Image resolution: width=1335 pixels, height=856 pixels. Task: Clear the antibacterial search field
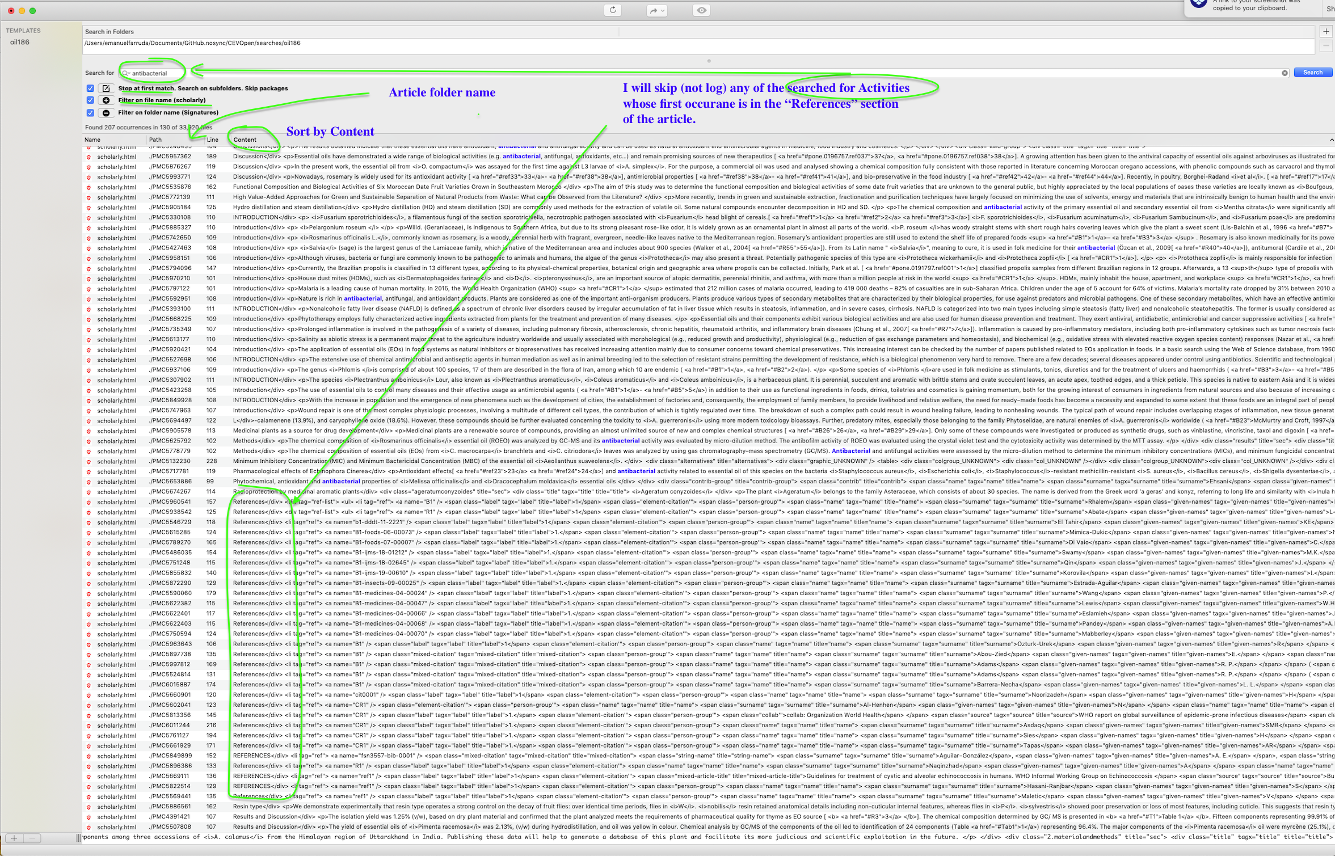(x=1285, y=73)
